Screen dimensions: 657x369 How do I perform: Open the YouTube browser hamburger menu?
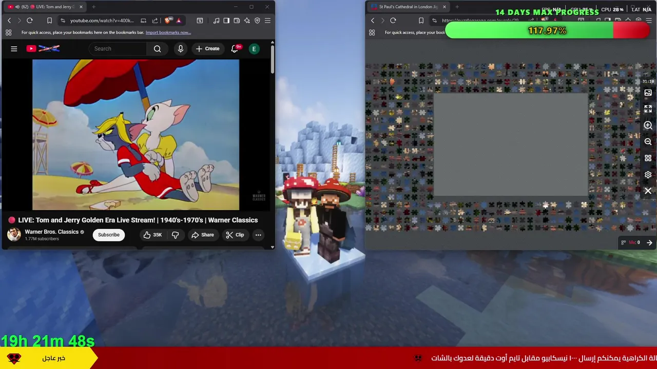point(267,20)
